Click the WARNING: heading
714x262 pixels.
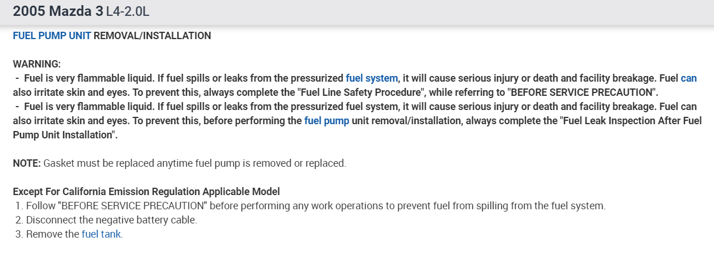tap(36, 64)
